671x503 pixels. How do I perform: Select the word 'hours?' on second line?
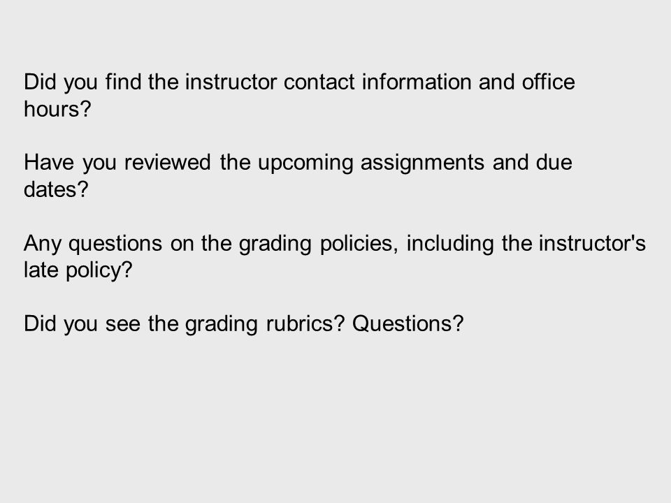click(57, 109)
